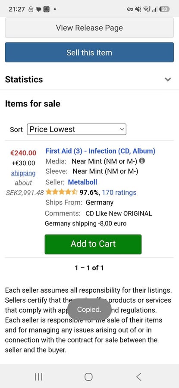Tap the Sell this Item button
The width and height of the screenshot is (179, 388).
[x=89, y=52]
